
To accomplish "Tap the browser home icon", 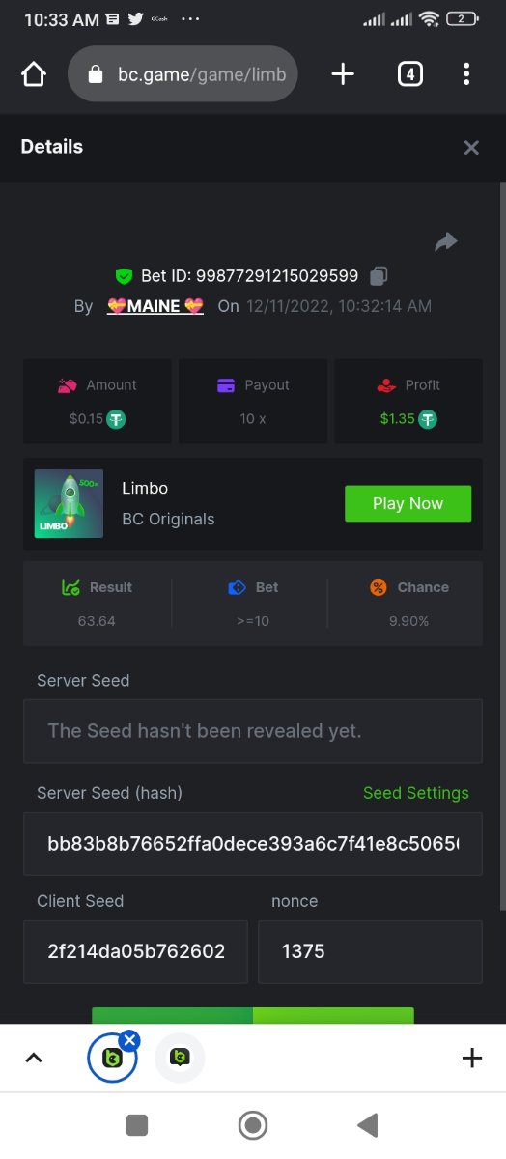I will pos(34,74).
